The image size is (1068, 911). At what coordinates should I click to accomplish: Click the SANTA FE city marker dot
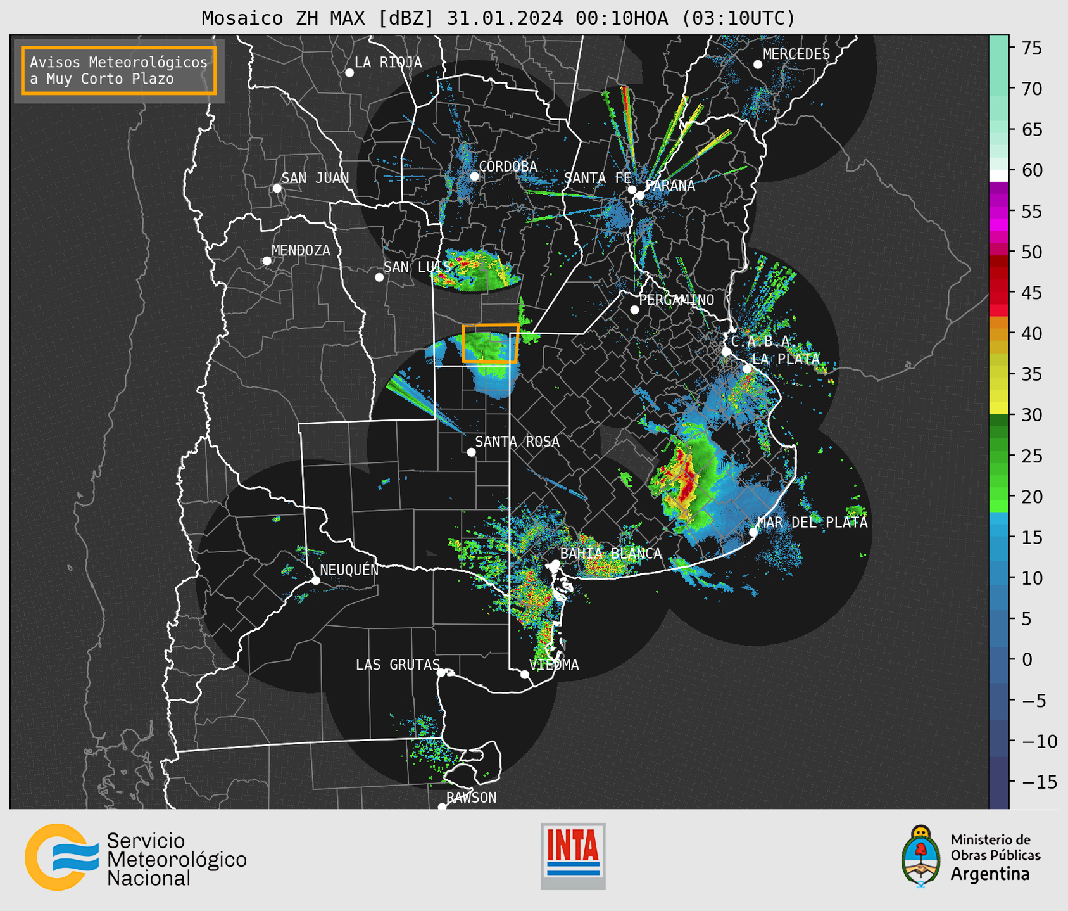click(632, 190)
